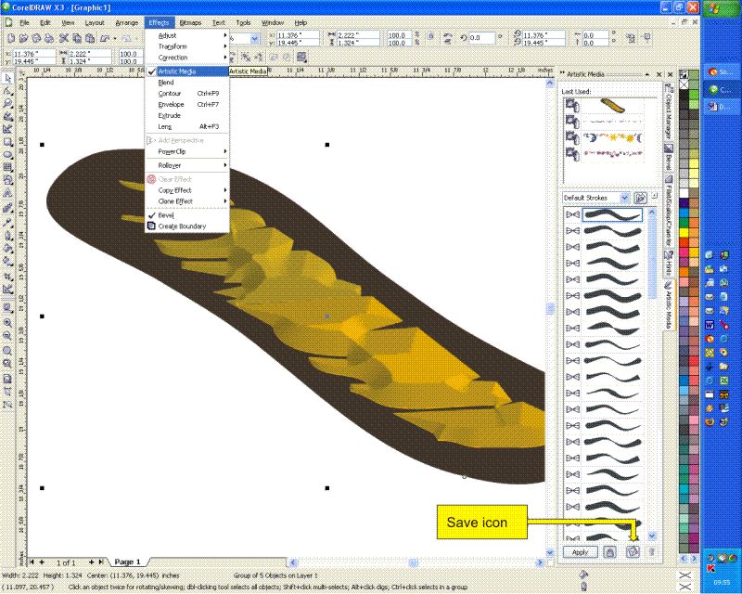Uncheck Artistic Media in Effects menu

click(176, 71)
